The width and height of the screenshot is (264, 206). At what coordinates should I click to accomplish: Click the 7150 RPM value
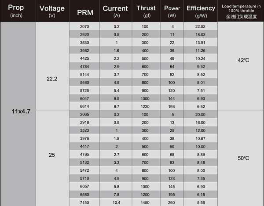(x=84, y=202)
